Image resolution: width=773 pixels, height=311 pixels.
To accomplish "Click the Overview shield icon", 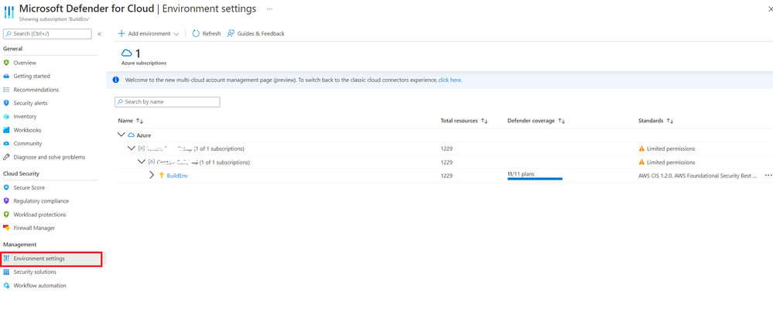I will (x=6, y=63).
